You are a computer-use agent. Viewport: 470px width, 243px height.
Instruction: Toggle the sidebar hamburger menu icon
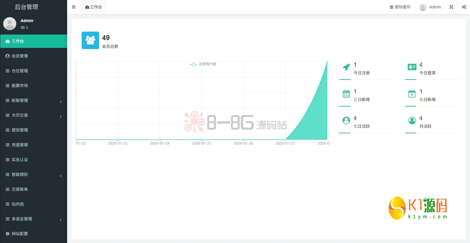click(74, 7)
